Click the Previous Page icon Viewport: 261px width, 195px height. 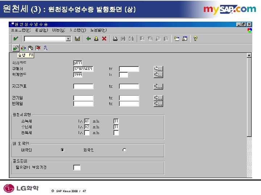pyautogui.click(x=150, y=39)
